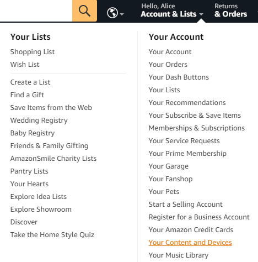
Task: Open the Account & Lists dropdown
Action: 172,11
